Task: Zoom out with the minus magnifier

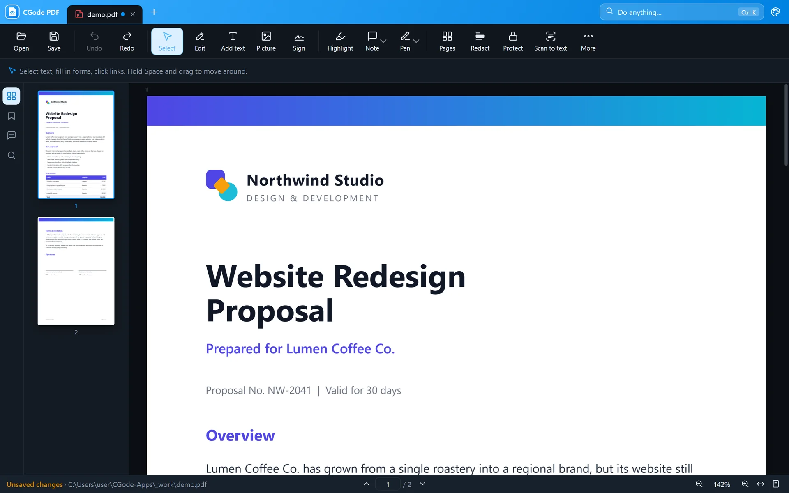Action: (x=699, y=484)
